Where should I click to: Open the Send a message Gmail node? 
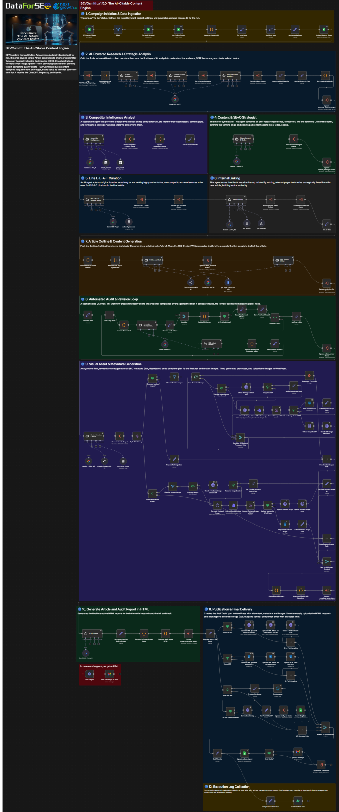[x=298, y=752]
